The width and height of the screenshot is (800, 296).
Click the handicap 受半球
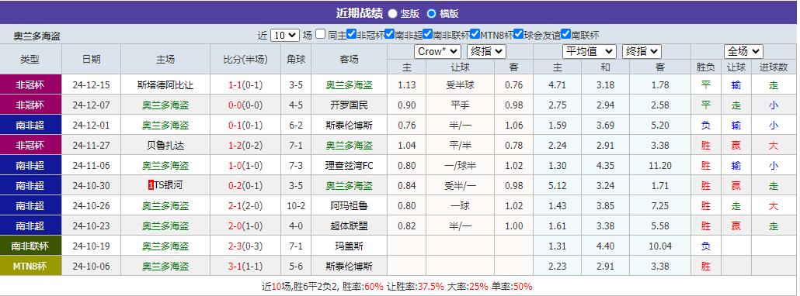pyautogui.click(x=460, y=85)
